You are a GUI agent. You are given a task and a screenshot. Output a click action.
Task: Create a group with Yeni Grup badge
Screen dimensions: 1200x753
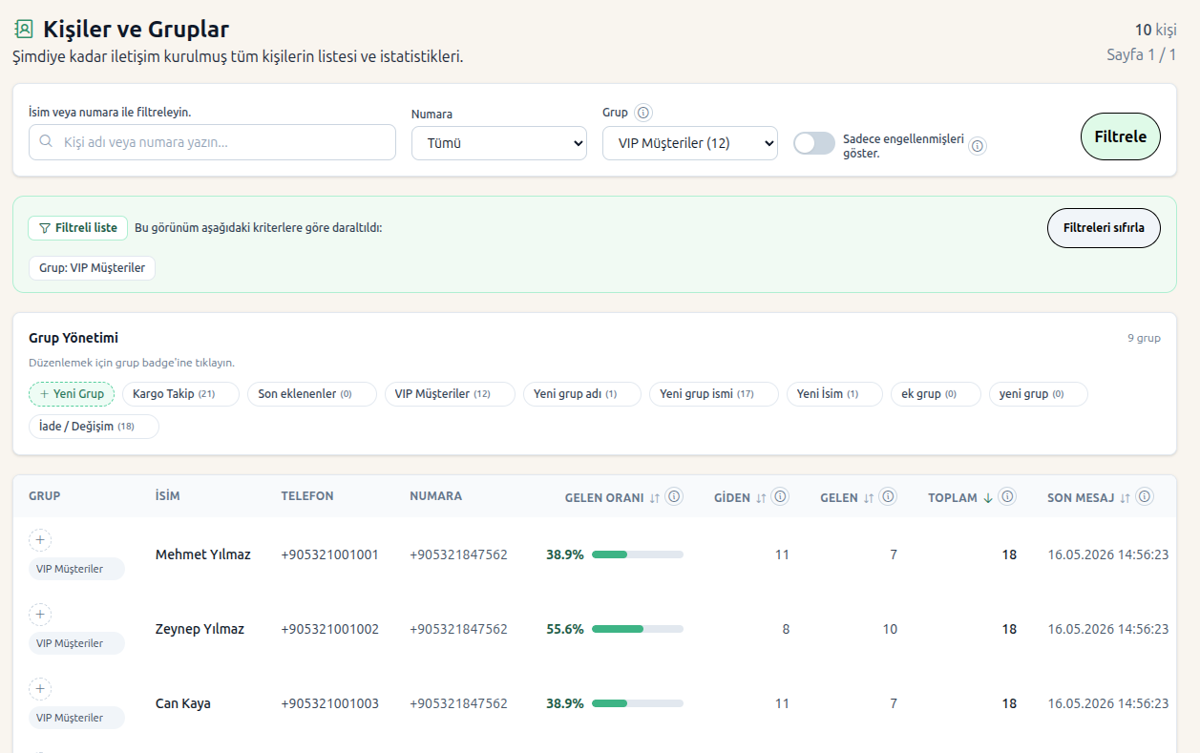click(x=72, y=394)
